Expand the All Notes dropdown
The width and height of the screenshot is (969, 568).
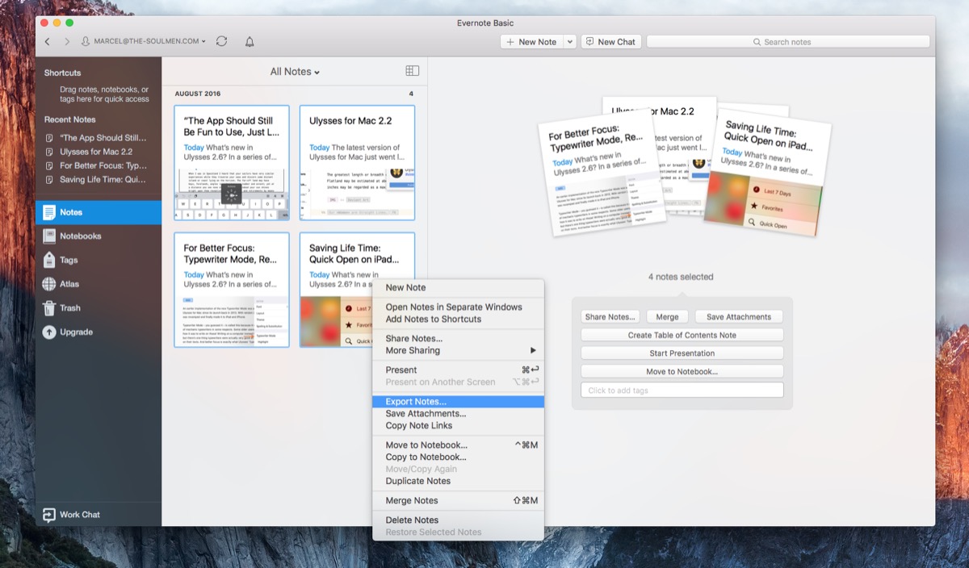pos(295,72)
